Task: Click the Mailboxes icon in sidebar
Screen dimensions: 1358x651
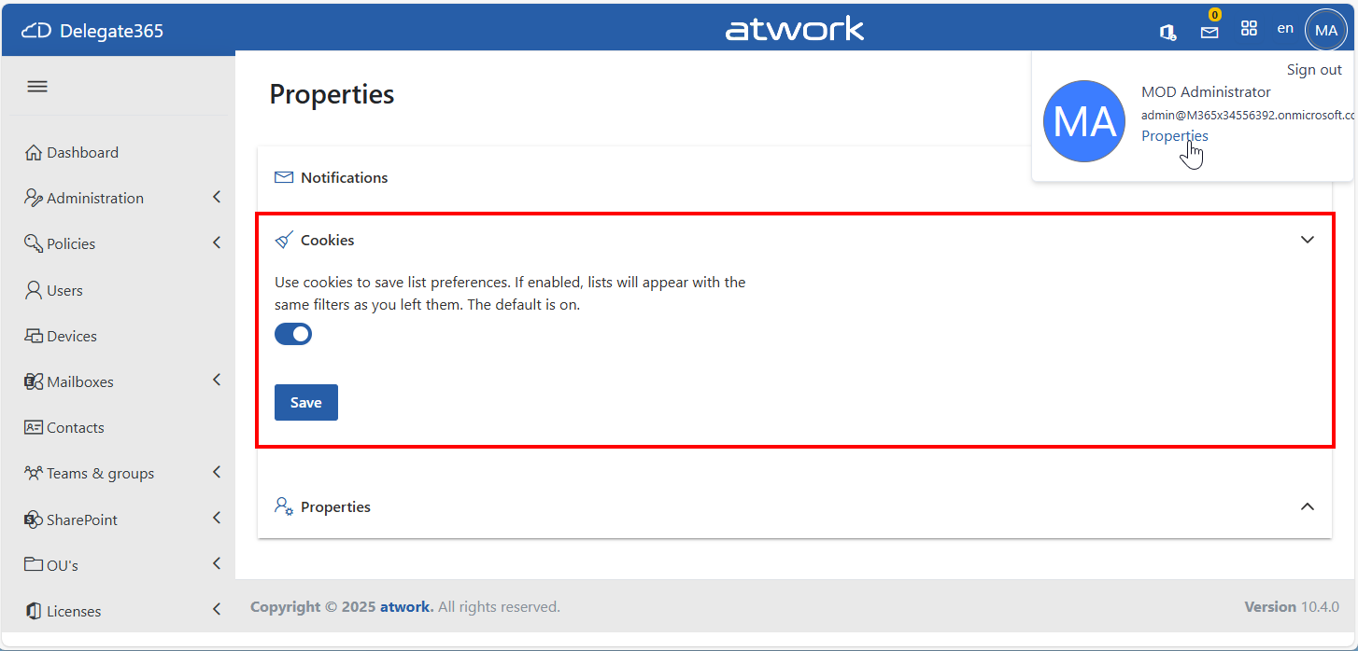Action: tap(34, 381)
